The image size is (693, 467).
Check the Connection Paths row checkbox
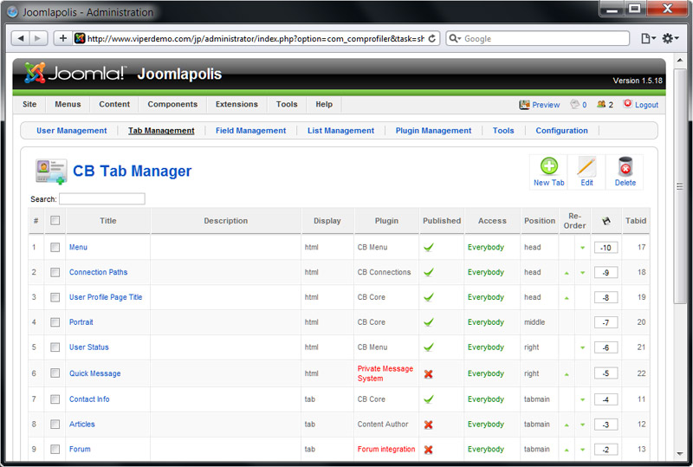55,272
